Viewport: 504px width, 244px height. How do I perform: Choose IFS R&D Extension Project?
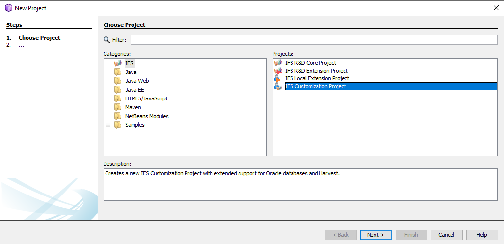[316, 71]
